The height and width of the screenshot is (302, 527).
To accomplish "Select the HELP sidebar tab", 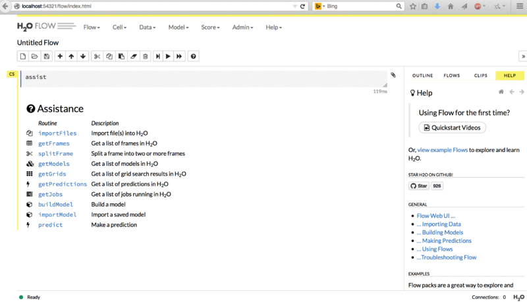I will (509, 76).
